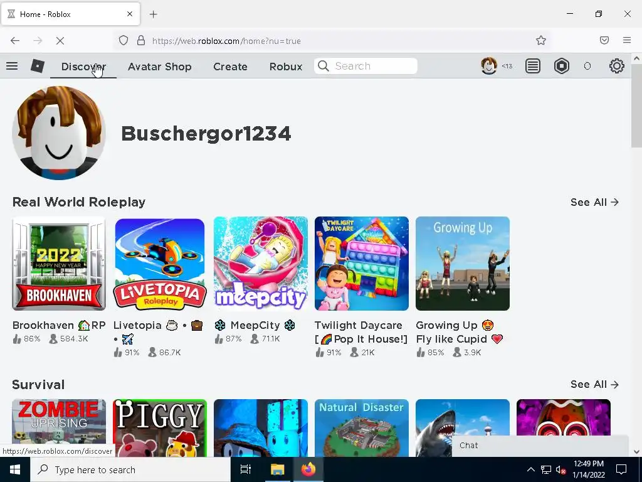Open the MeepCity game thumbnail

(x=261, y=264)
